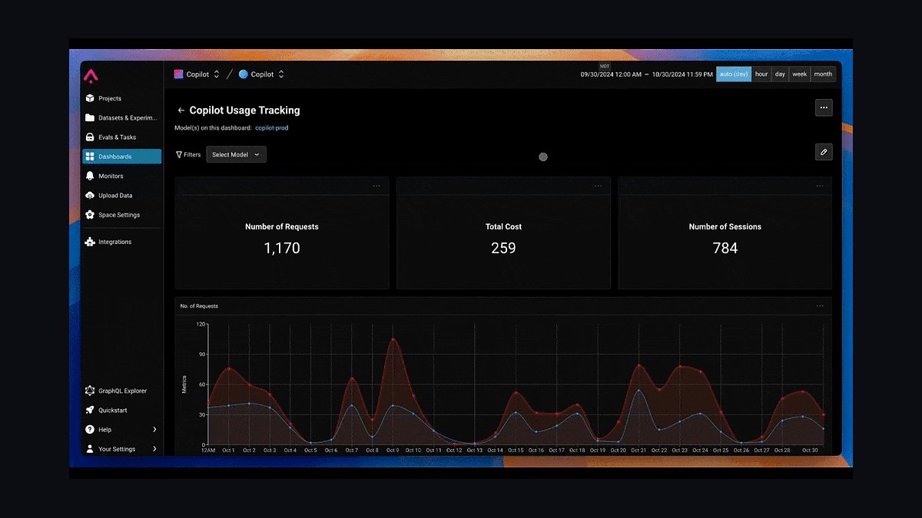Viewport: 922px width, 518px height.
Task: Click the Metrics y-axis label
Action: (x=184, y=384)
